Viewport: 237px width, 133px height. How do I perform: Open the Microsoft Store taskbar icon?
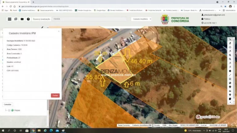[27, 131]
